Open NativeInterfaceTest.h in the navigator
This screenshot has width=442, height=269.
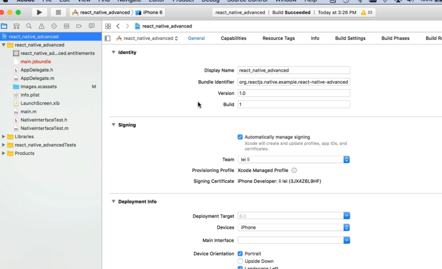(44, 120)
